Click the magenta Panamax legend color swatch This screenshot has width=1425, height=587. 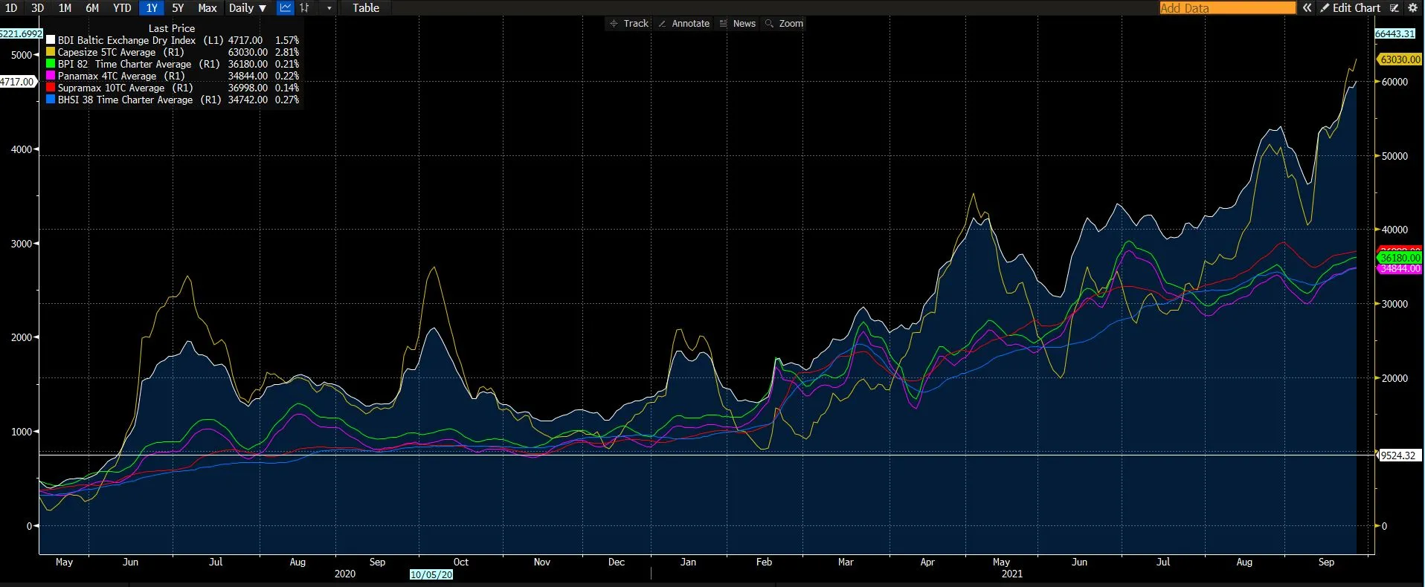(51, 76)
